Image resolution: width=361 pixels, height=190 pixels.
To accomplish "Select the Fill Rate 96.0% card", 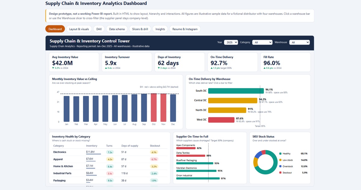I will tap(285, 62).
